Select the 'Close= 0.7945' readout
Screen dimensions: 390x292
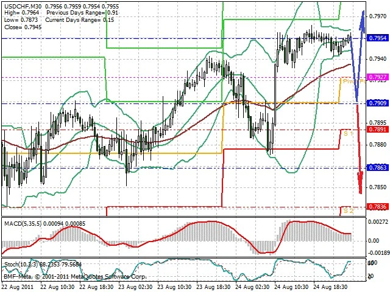[23, 27]
